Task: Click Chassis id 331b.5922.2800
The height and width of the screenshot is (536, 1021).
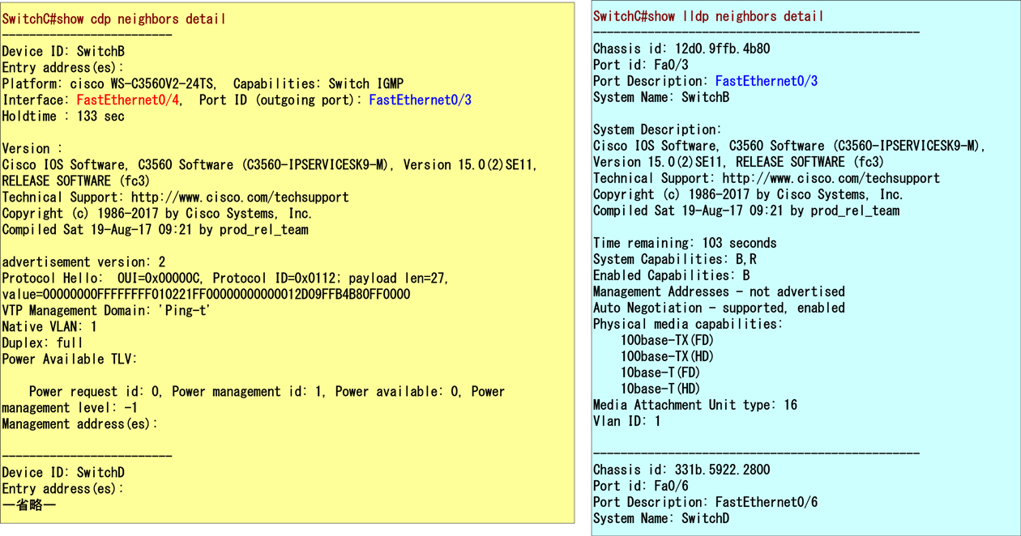Action: pos(681,470)
